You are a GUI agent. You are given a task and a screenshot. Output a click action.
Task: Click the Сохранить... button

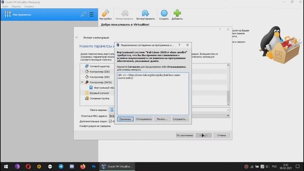click(180, 119)
